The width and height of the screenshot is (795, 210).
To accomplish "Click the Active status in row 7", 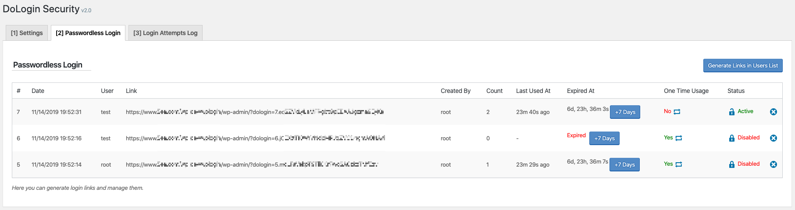I will pyautogui.click(x=745, y=111).
